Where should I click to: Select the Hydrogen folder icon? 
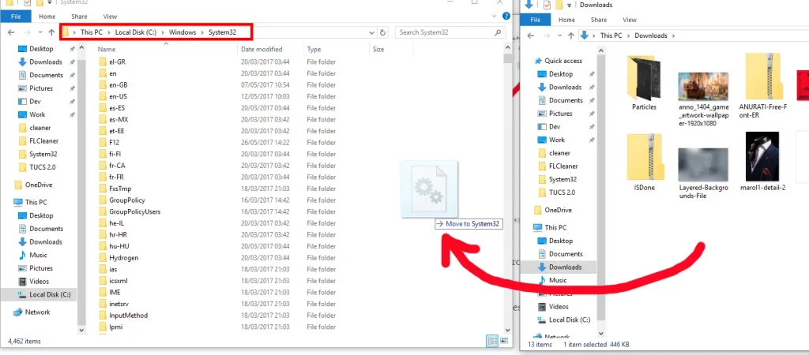coord(103,258)
